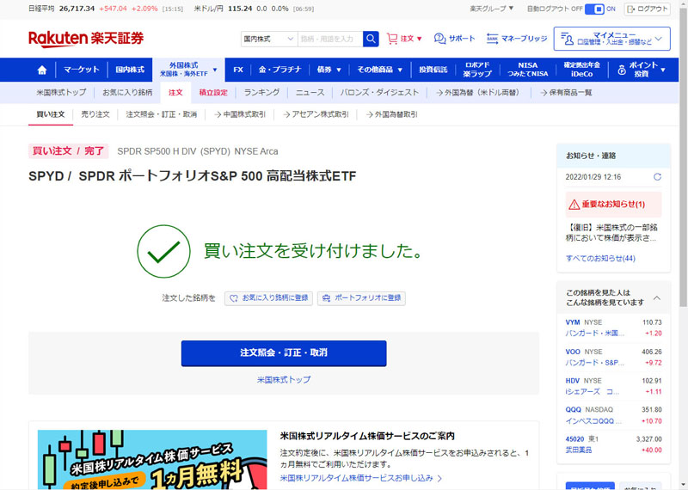Select ランキング in the sub menu
This screenshot has height=490, width=688.
[261, 92]
